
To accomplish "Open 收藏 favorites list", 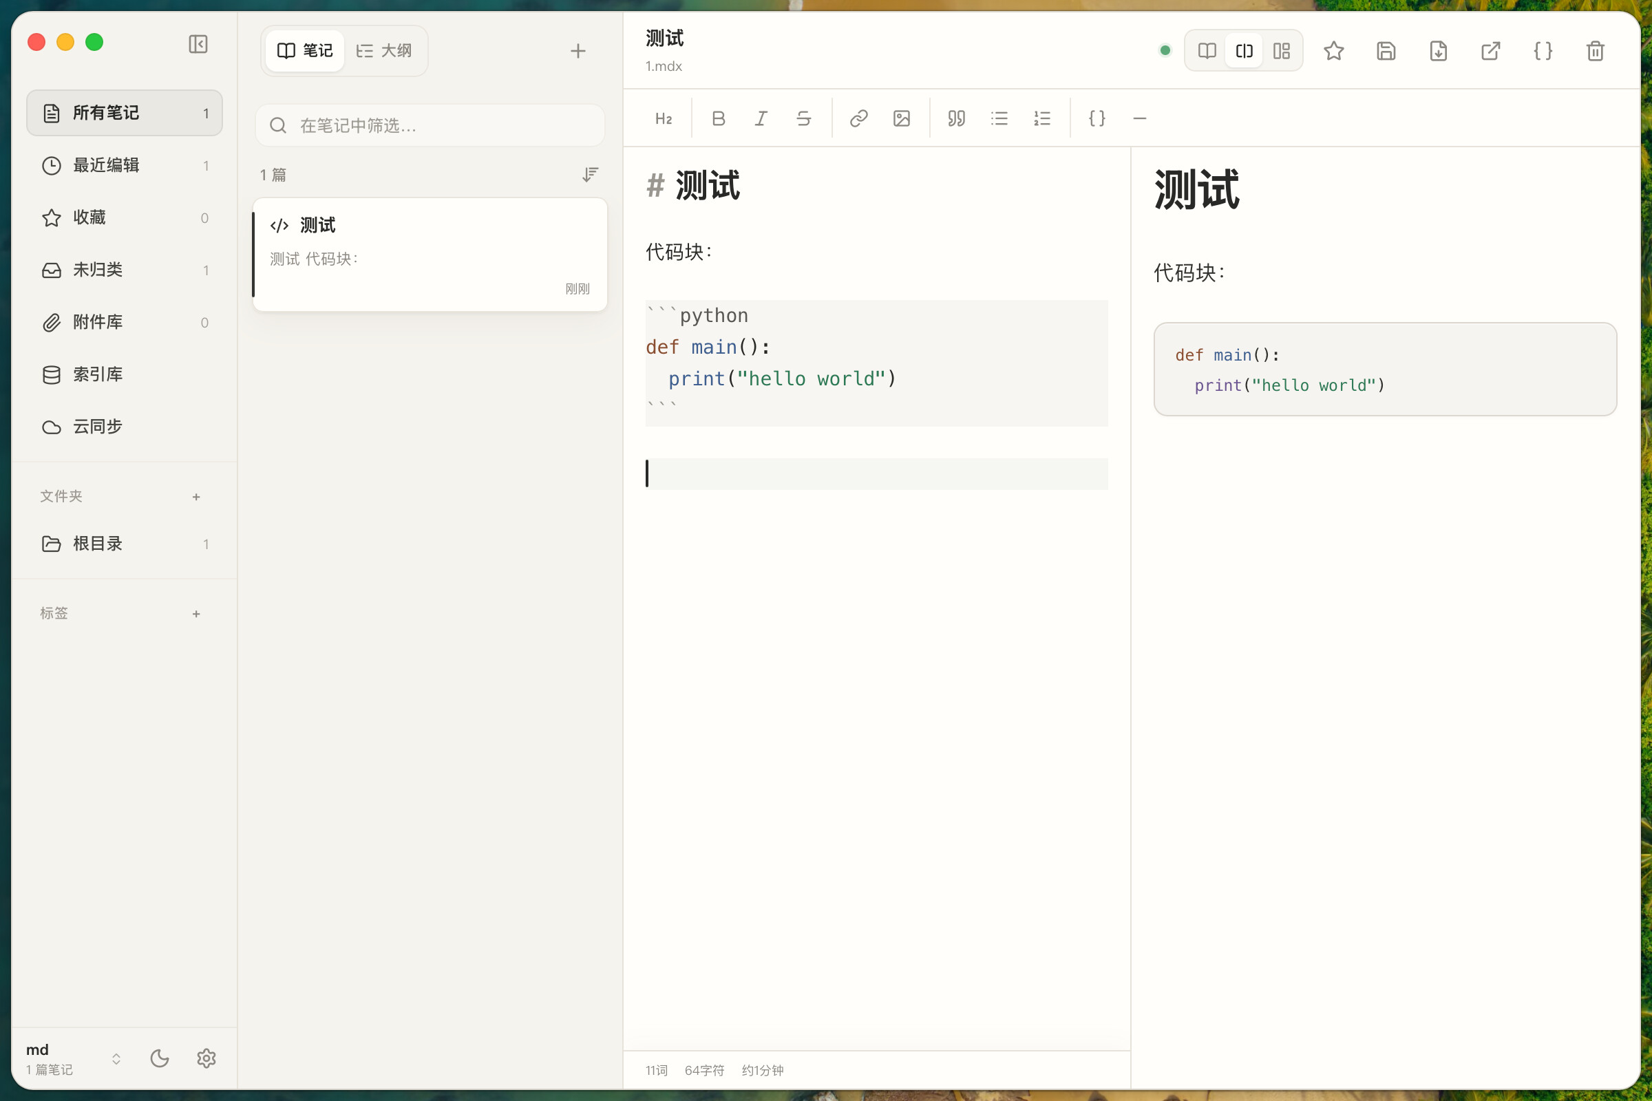I will 125,217.
